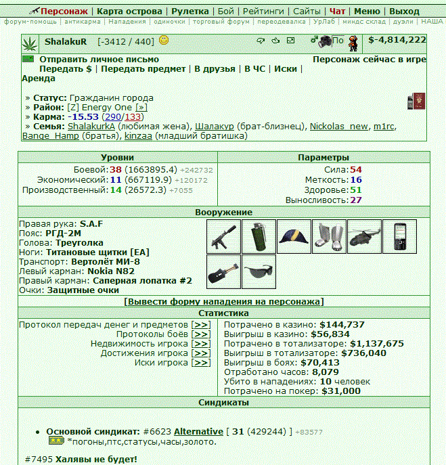446x465 pixels.
Task: Open the protective glasses item image
Action: 259,271
